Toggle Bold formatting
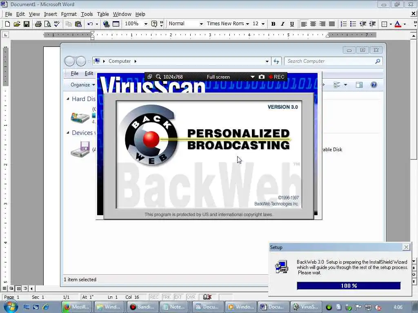The image size is (418, 313). point(273,24)
